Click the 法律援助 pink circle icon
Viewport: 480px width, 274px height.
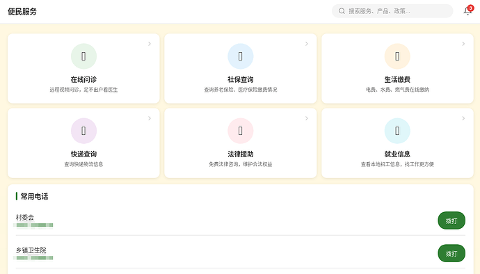240,131
